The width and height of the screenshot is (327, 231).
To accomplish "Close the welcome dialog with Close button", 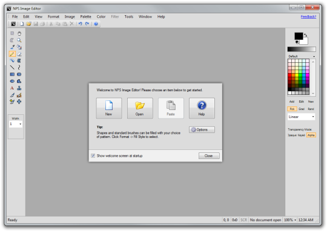I will 209,156.
